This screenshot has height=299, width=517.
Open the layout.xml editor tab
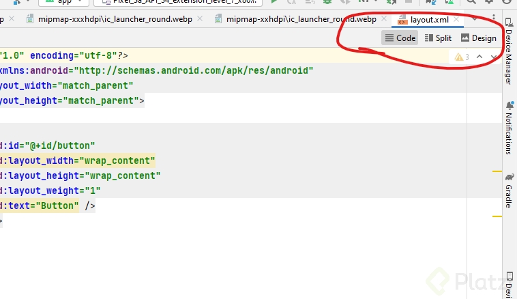coord(429,20)
